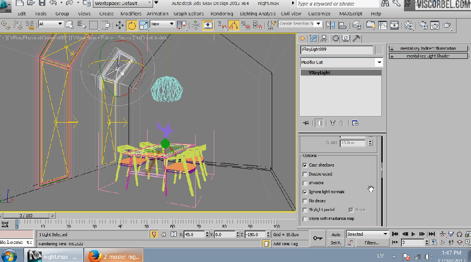Enable the Skylight portal checkbox

pyautogui.click(x=305, y=210)
